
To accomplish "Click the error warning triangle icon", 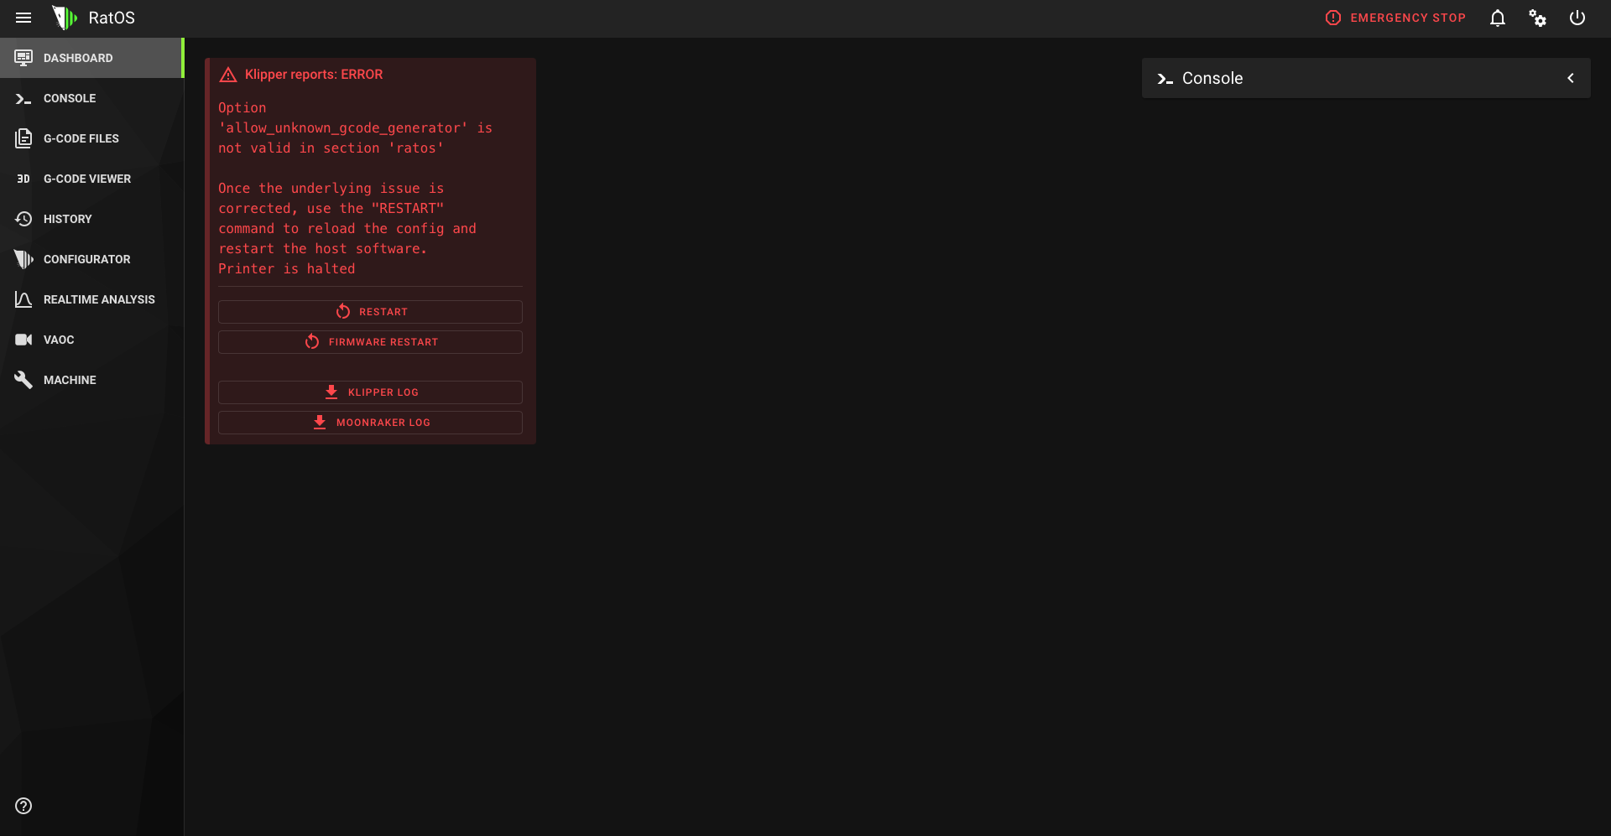I will (228, 75).
